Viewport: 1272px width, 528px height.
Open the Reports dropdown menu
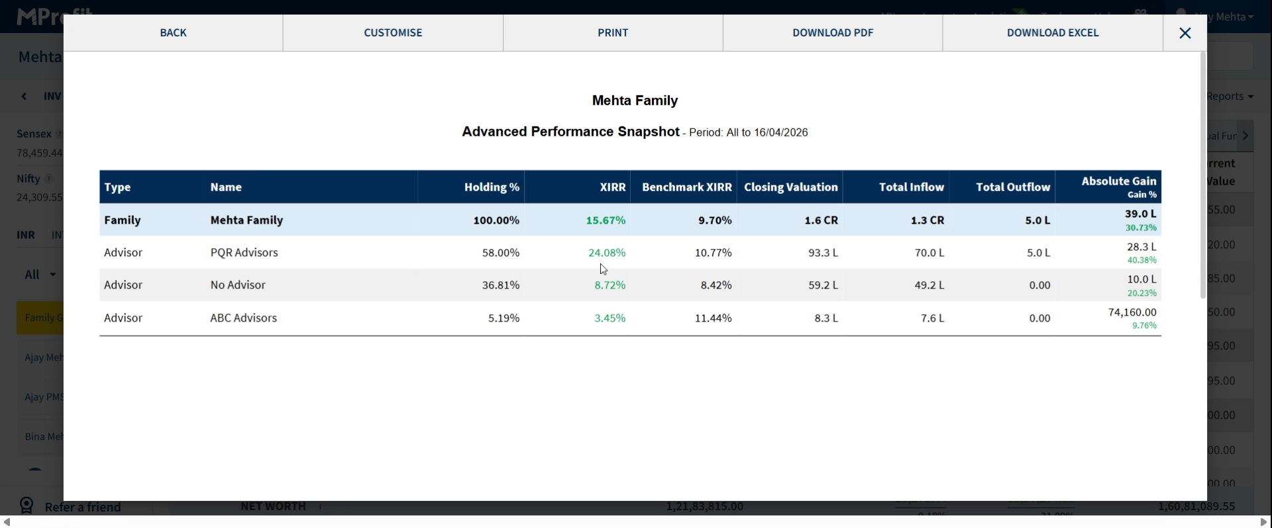(1230, 97)
